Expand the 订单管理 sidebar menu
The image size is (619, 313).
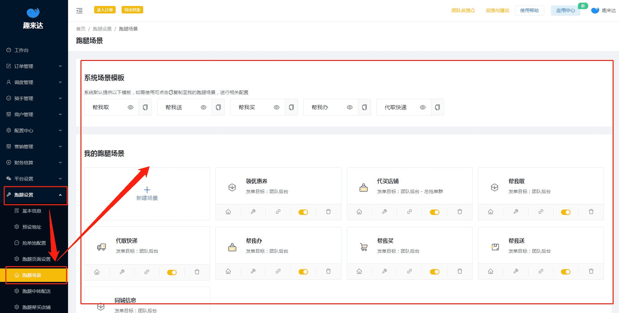click(34, 66)
